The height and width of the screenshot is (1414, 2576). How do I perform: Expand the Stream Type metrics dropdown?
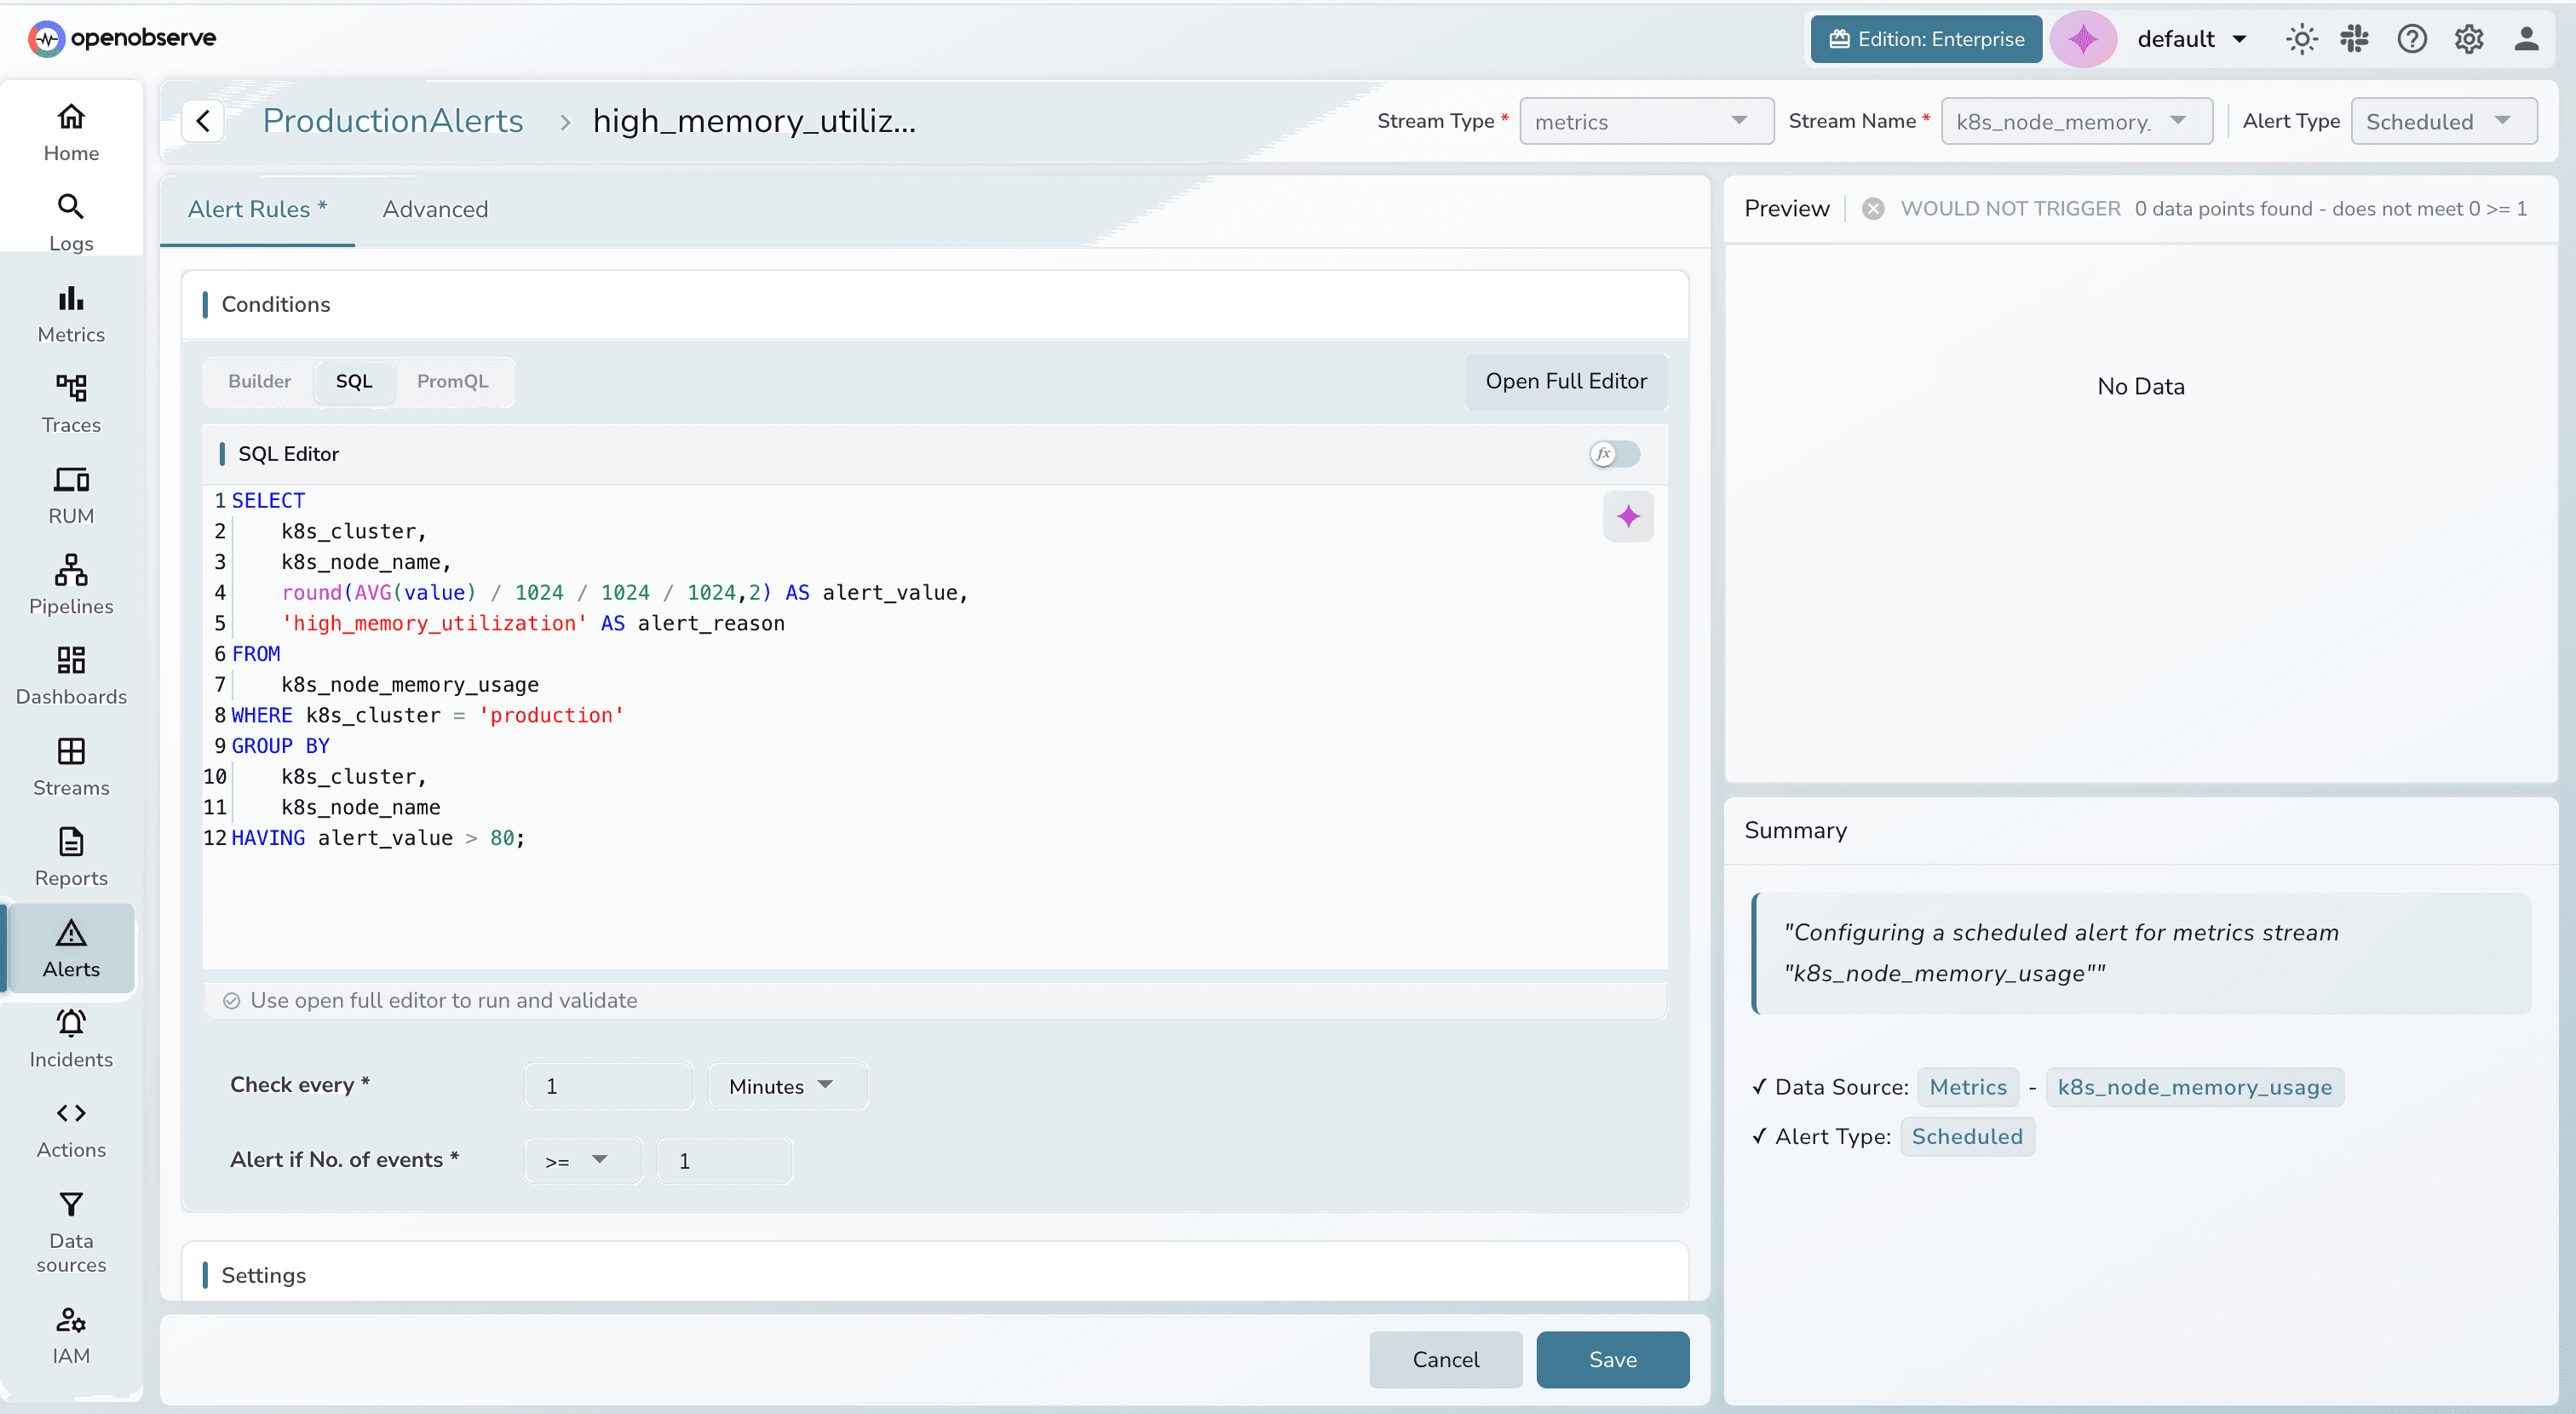tap(1645, 121)
